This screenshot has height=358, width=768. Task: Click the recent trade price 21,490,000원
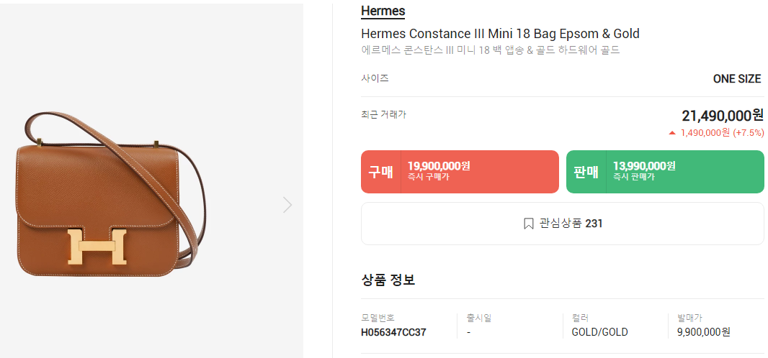[722, 116]
